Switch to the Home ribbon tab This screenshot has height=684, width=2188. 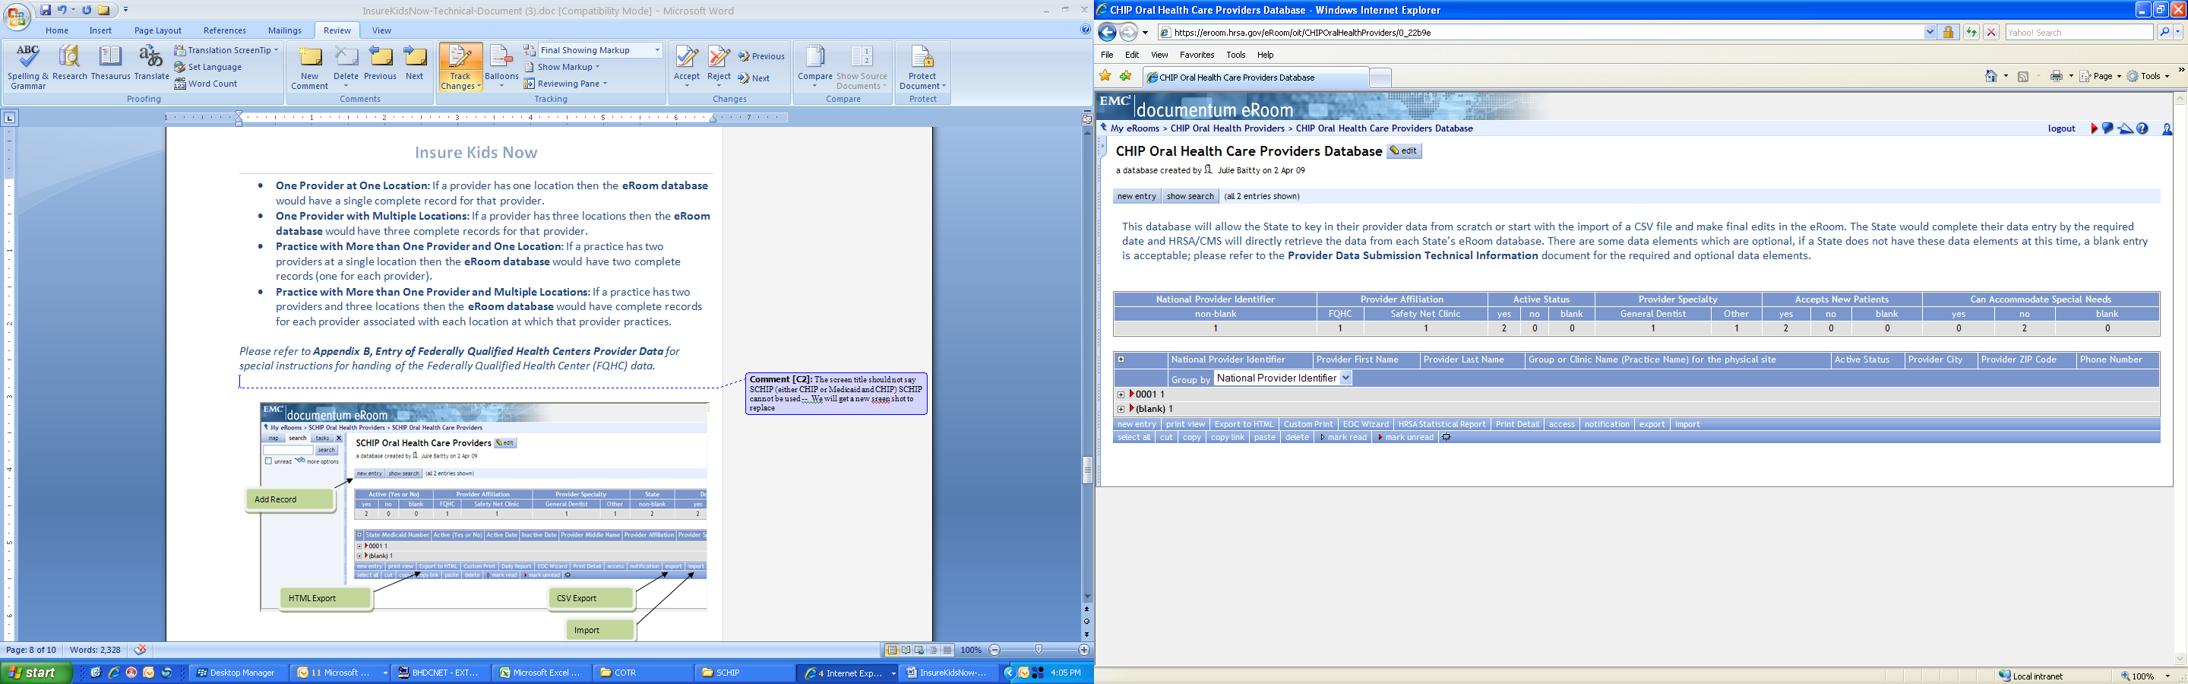pyautogui.click(x=57, y=30)
